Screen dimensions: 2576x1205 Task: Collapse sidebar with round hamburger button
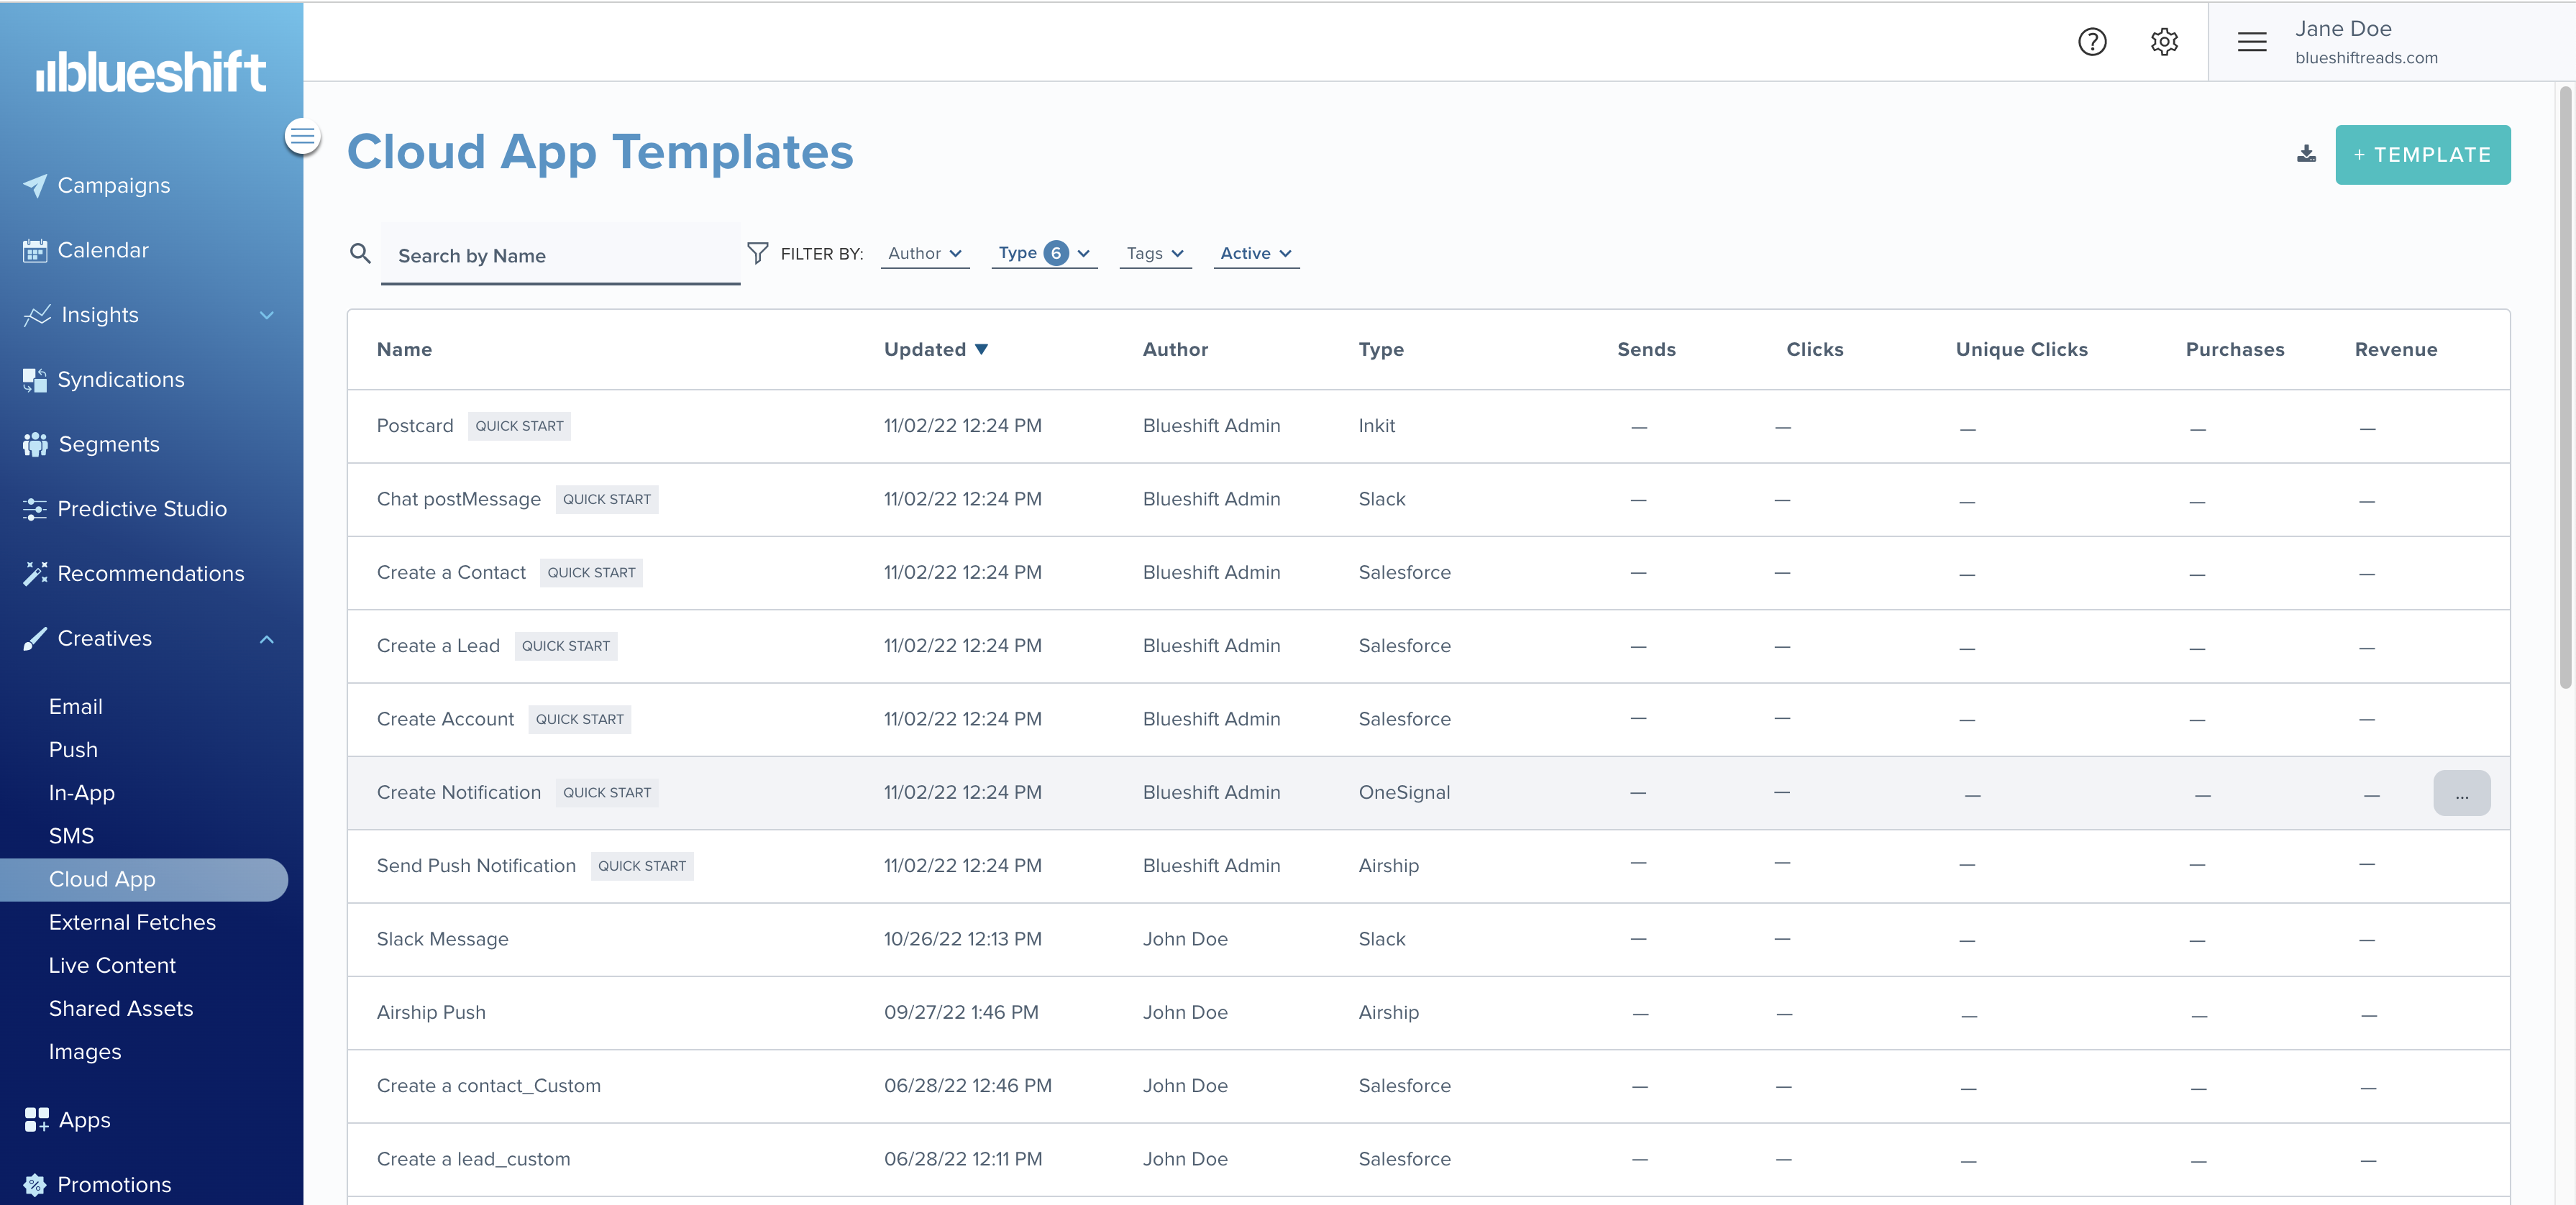pos(302,136)
